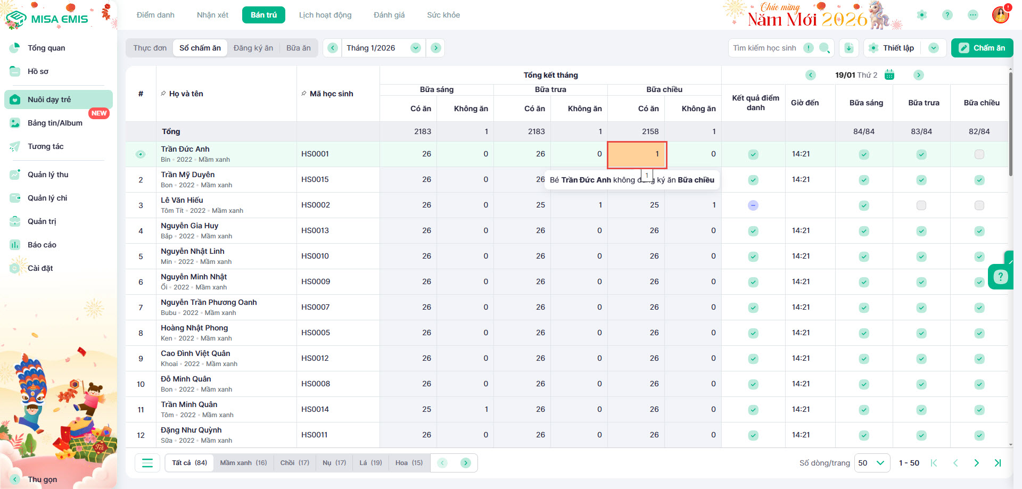Open the rows per page dropdown

(x=872, y=463)
